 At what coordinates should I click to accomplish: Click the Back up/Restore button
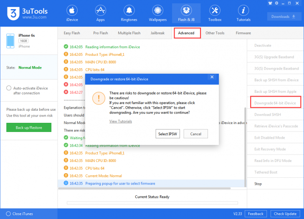click(29, 127)
